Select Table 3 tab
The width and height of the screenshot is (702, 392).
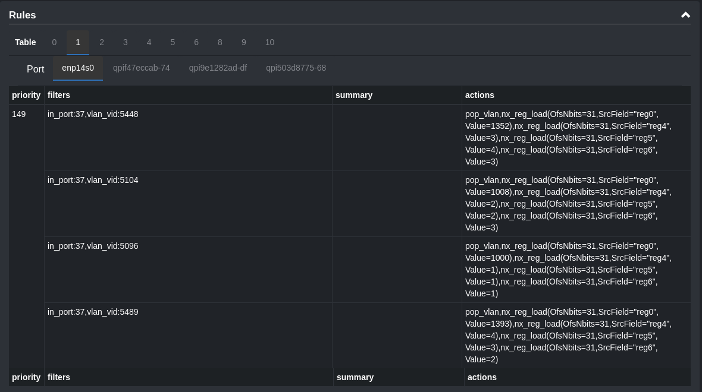point(126,42)
